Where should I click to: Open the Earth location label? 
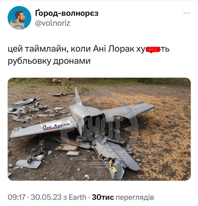point(77,197)
